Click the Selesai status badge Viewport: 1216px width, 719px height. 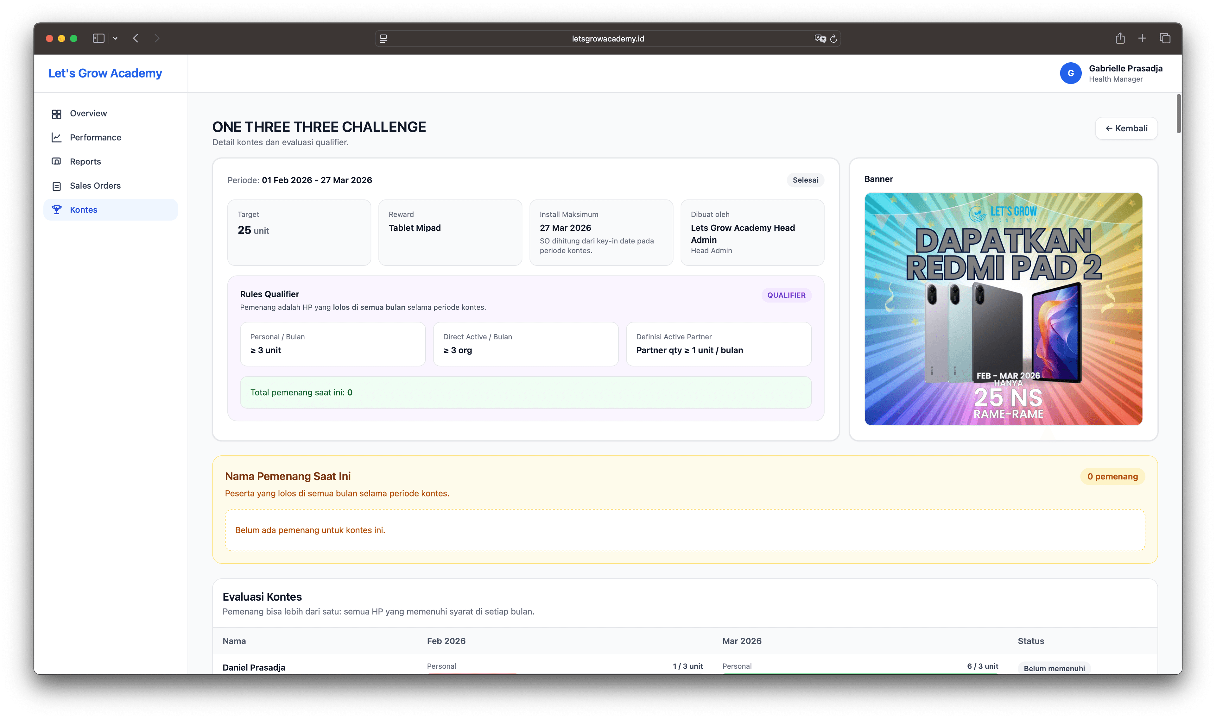pyautogui.click(x=805, y=180)
